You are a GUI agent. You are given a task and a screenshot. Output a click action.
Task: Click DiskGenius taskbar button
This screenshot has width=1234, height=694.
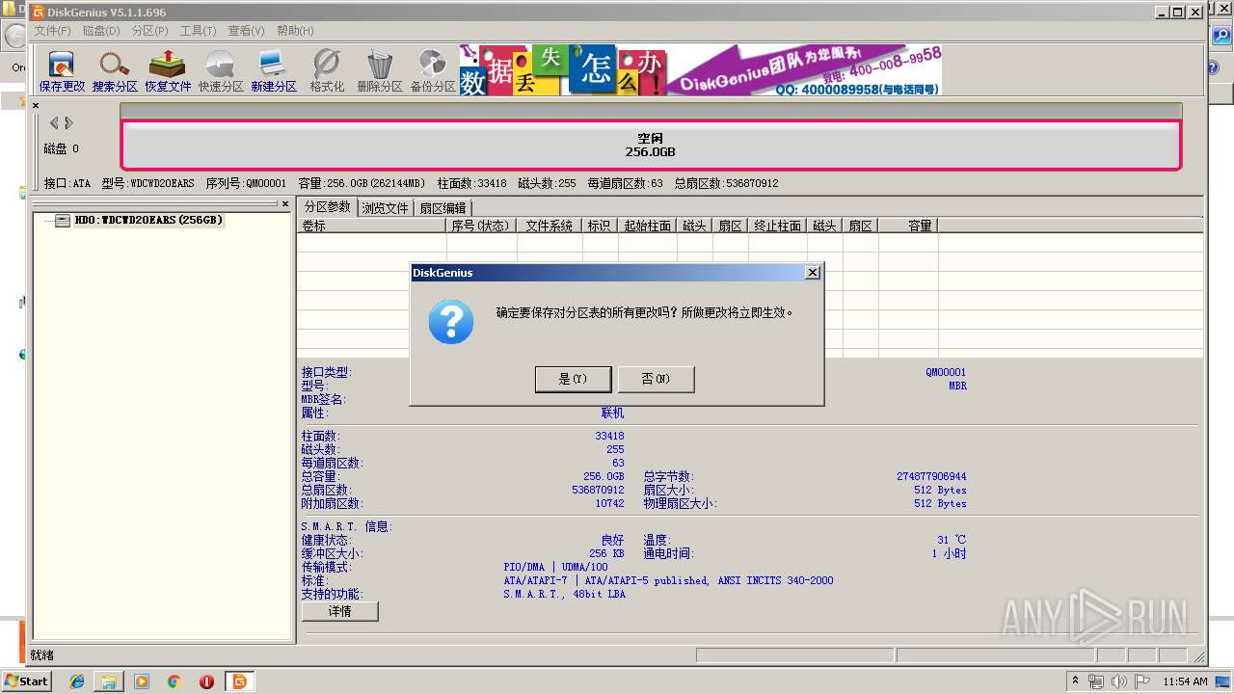point(239,681)
